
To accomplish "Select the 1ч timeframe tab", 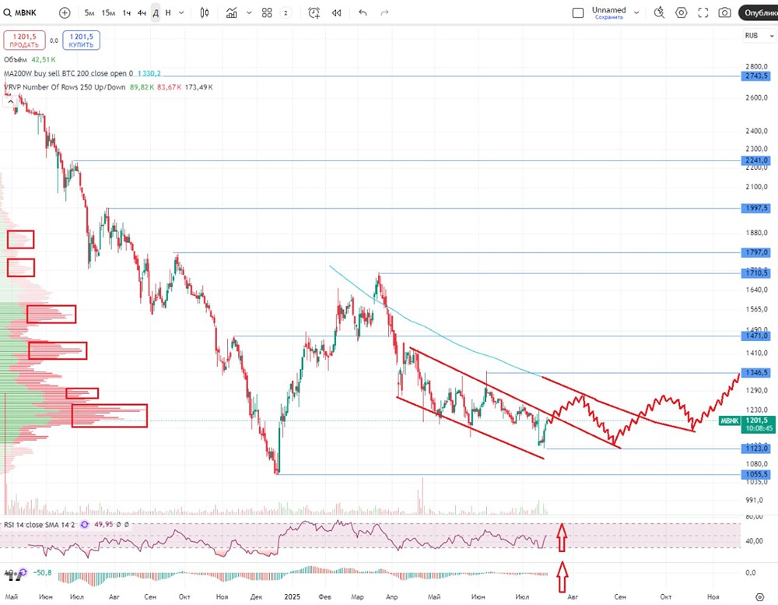I will tap(126, 12).
